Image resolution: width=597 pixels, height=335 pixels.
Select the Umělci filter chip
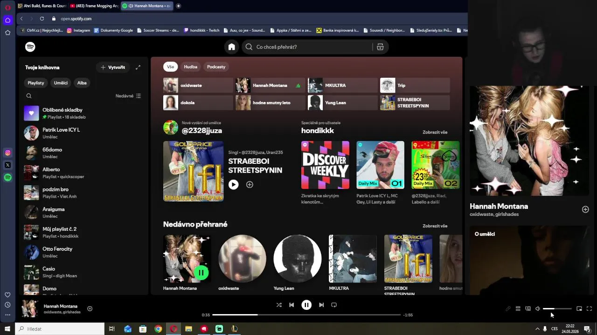click(61, 83)
